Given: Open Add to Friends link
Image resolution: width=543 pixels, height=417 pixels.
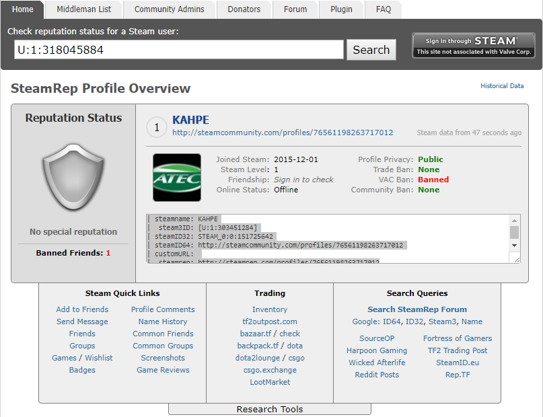Looking at the screenshot, I should (82, 309).
